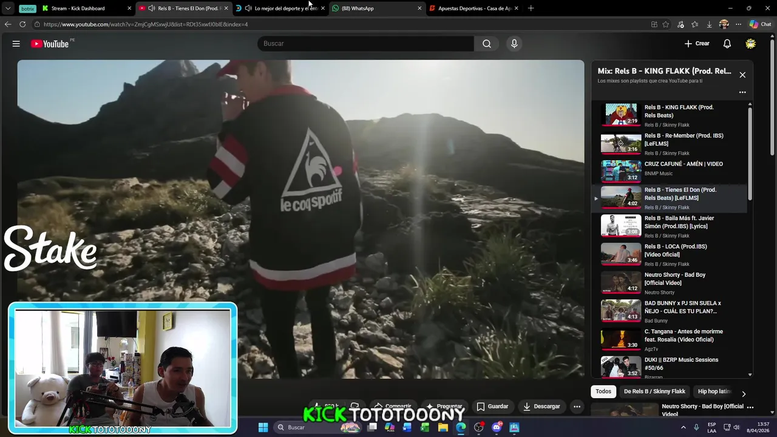Reload the page with the refresh icon
Image resolution: width=777 pixels, height=437 pixels.
pyautogui.click(x=22, y=24)
